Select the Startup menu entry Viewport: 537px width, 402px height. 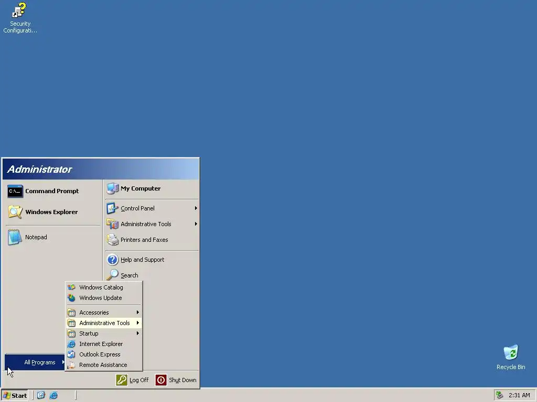pyautogui.click(x=103, y=333)
